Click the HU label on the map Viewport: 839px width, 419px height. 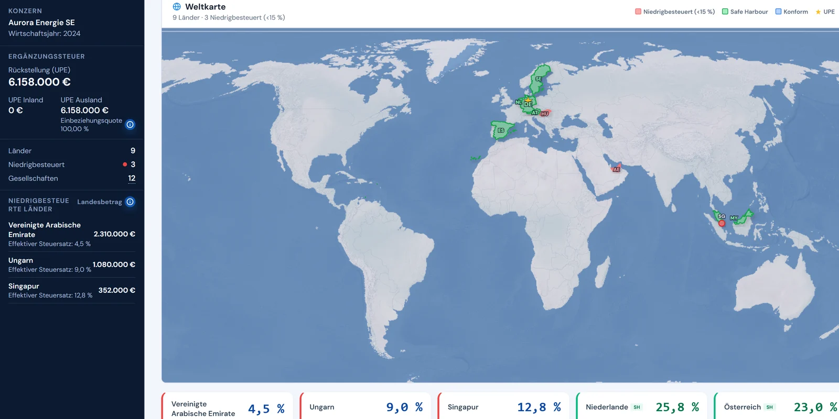(545, 114)
